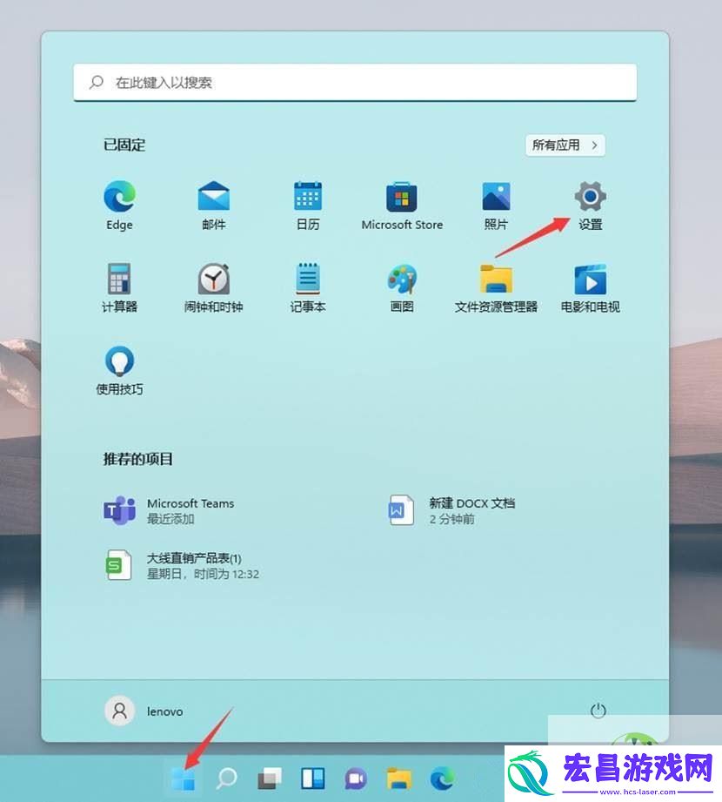Launch Microsoft Store from pinned apps
The image size is (722, 802).
click(x=402, y=206)
